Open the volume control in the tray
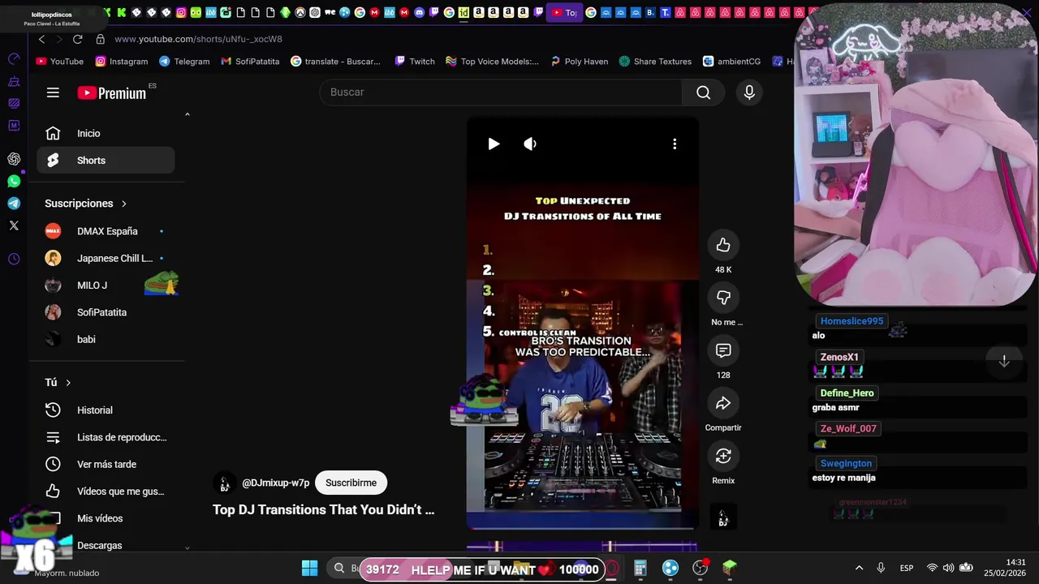Viewport: 1039px width, 584px height. pos(948,568)
